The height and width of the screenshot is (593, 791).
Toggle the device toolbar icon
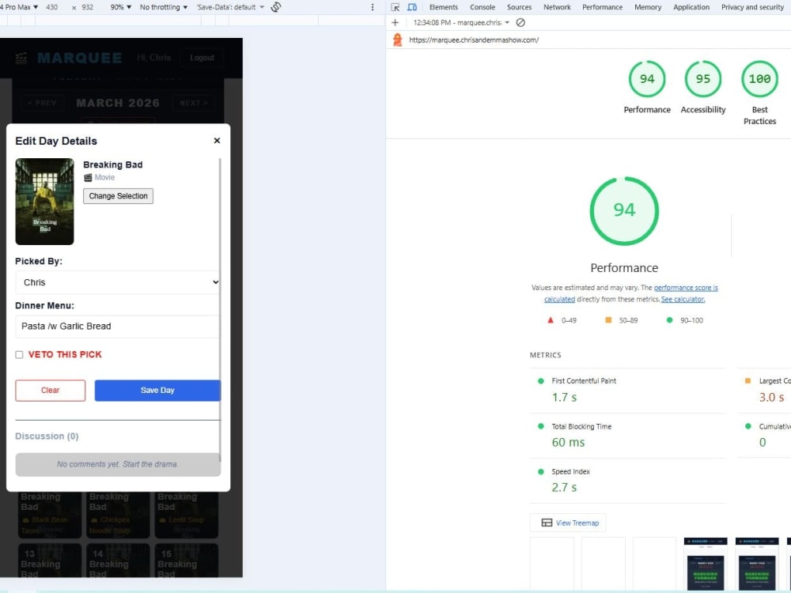[412, 7]
